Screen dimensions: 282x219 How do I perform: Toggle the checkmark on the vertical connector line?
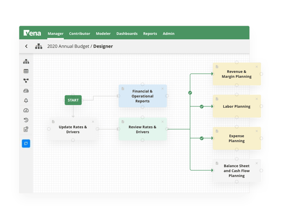coord(190,93)
